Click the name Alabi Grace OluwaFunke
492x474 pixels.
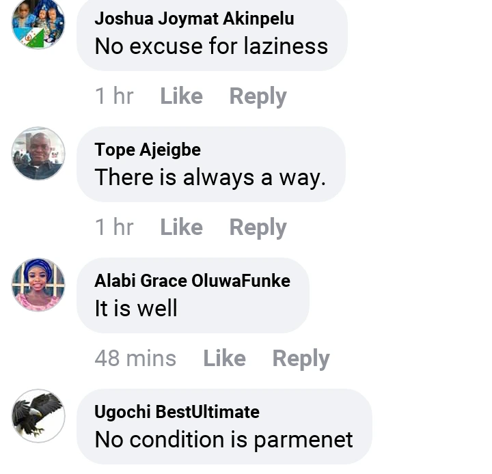coord(192,281)
